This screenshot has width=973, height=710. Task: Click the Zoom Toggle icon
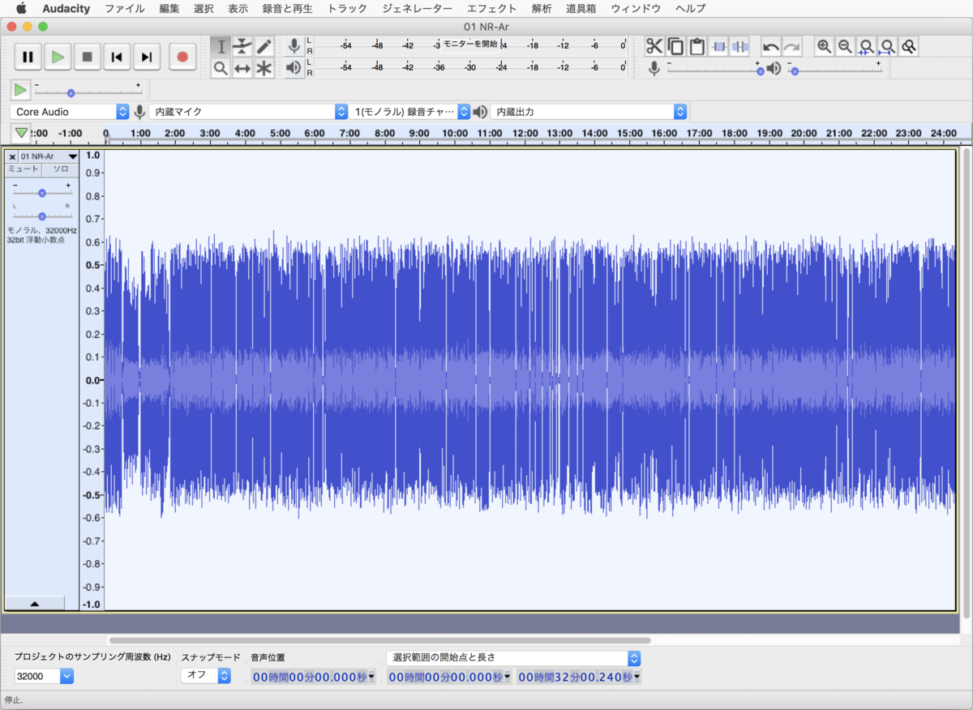coord(909,47)
